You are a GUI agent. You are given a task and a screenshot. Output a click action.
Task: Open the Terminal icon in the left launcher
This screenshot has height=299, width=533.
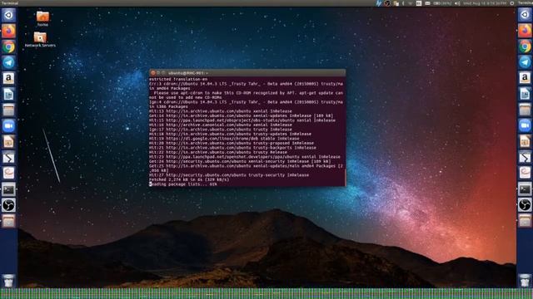coord(8,189)
